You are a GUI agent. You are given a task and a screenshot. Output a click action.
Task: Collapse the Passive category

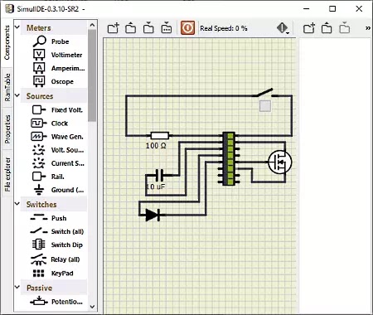17,288
